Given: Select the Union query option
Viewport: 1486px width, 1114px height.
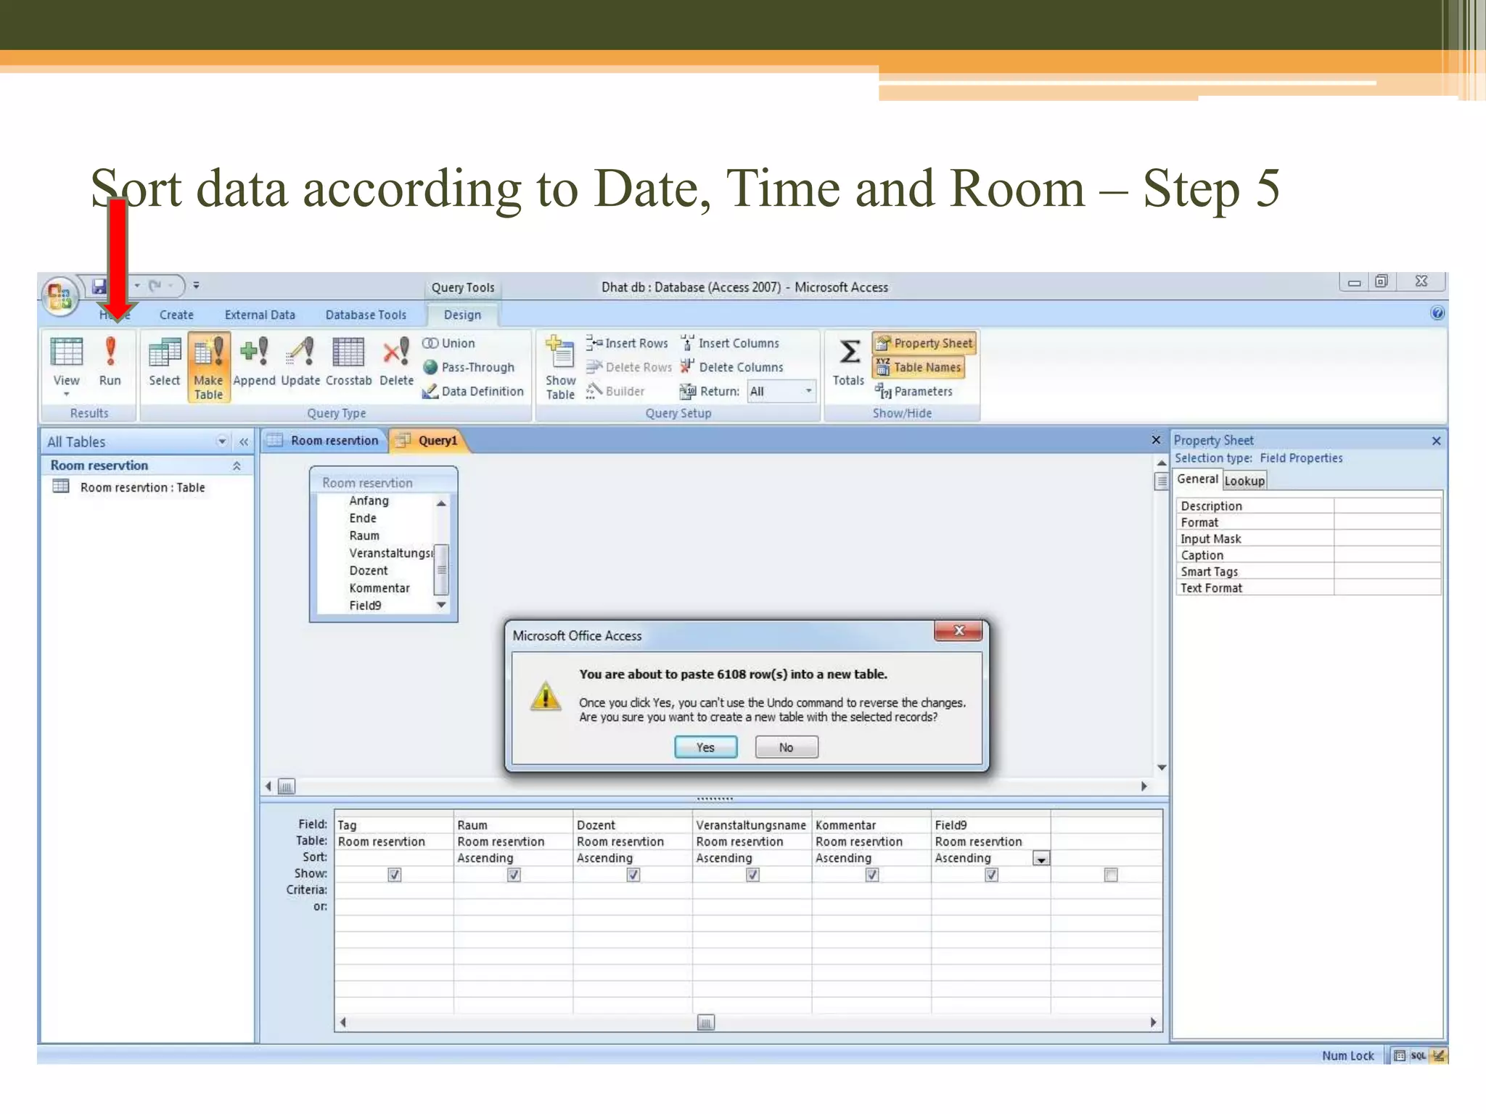Looking at the screenshot, I should pyautogui.click(x=448, y=343).
